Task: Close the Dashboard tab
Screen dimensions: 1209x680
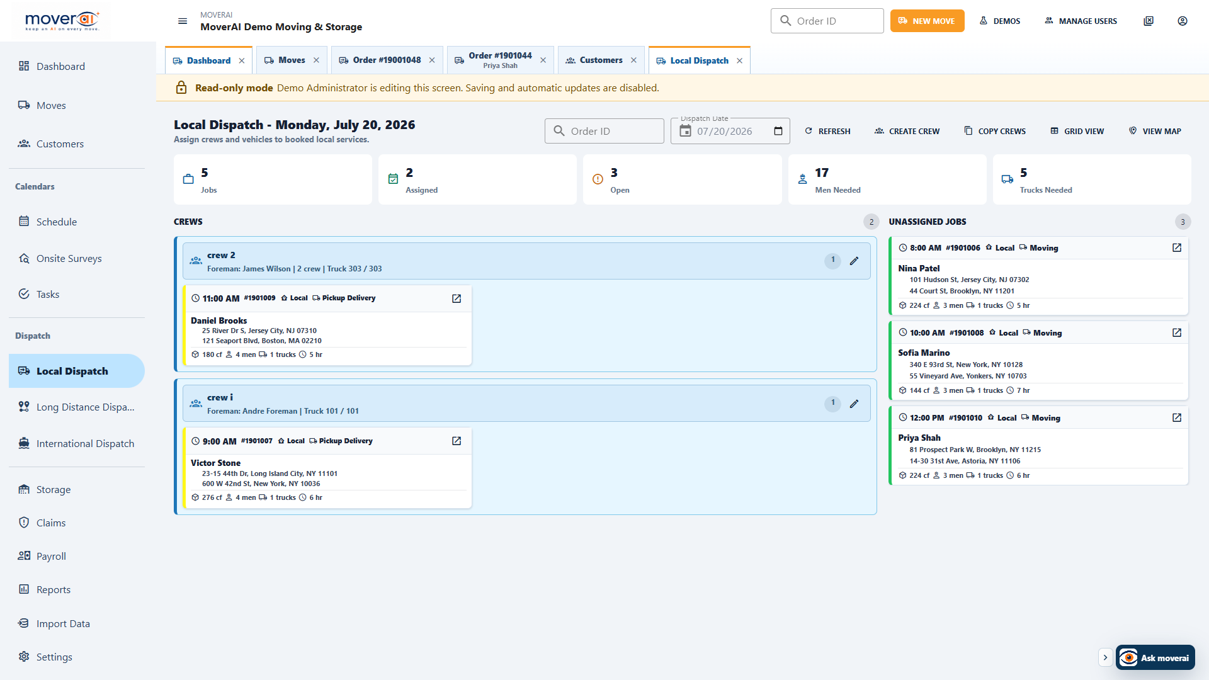Action: [x=242, y=60]
